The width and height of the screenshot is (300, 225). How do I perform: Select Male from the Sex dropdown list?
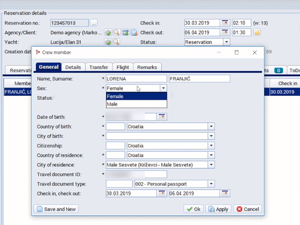[136, 104]
